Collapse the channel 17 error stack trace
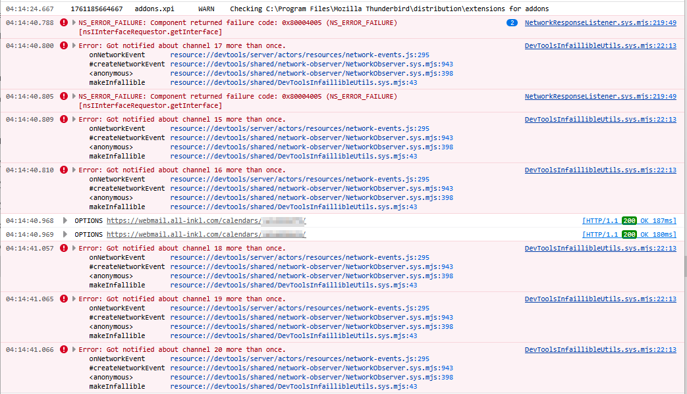 [74, 46]
